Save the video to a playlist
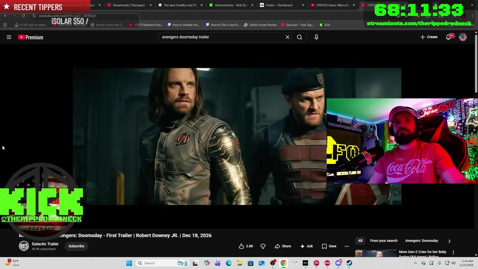The width and height of the screenshot is (478, 269). [329, 246]
